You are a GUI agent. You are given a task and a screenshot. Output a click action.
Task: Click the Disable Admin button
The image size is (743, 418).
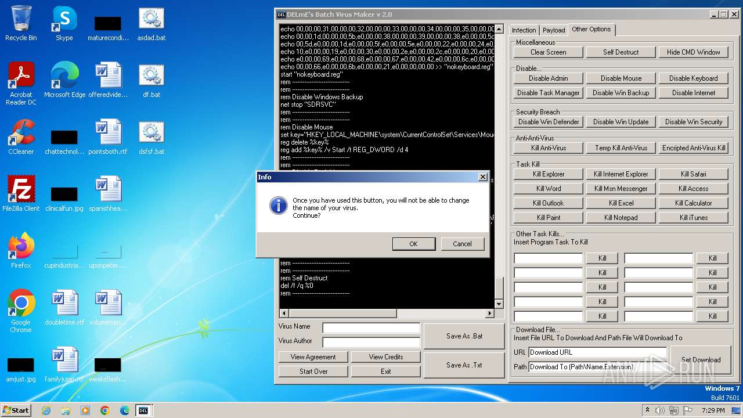(548, 78)
